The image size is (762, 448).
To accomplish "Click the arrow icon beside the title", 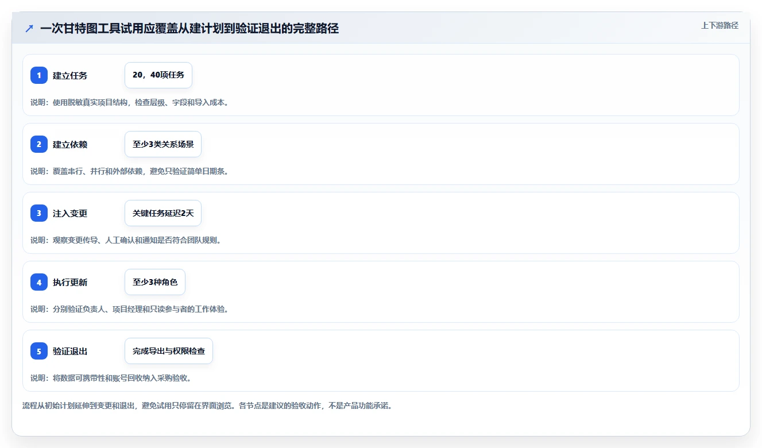I will tap(29, 28).
